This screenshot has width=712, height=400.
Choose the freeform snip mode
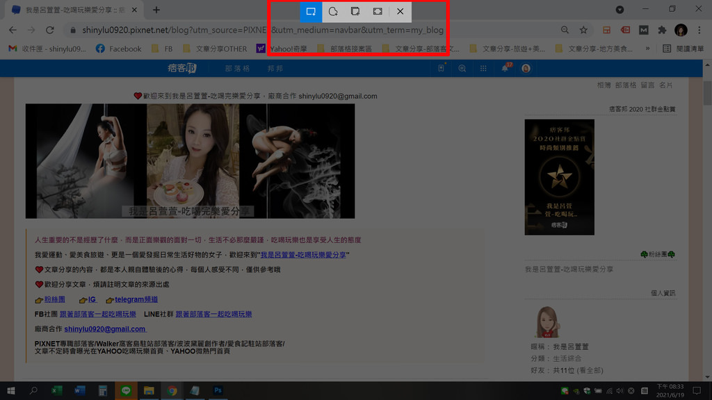pos(333,12)
